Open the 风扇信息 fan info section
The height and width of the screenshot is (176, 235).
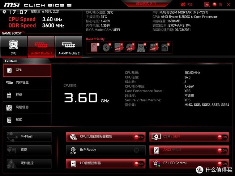point(27,107)
